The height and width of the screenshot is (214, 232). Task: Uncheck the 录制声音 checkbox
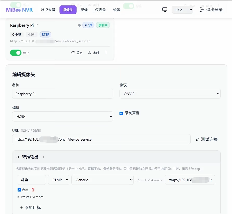pos(121,113)
